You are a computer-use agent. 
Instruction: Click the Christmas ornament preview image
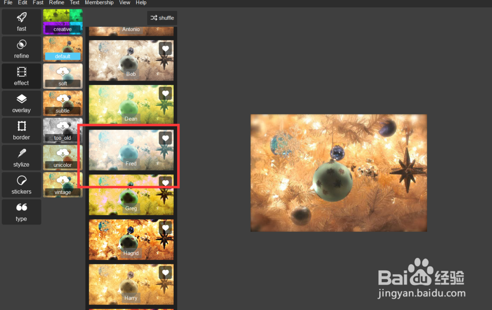tap(338, 173)
